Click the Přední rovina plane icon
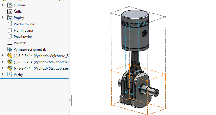Viewport: 216px width, 115px height. click(x=10, y=24)
